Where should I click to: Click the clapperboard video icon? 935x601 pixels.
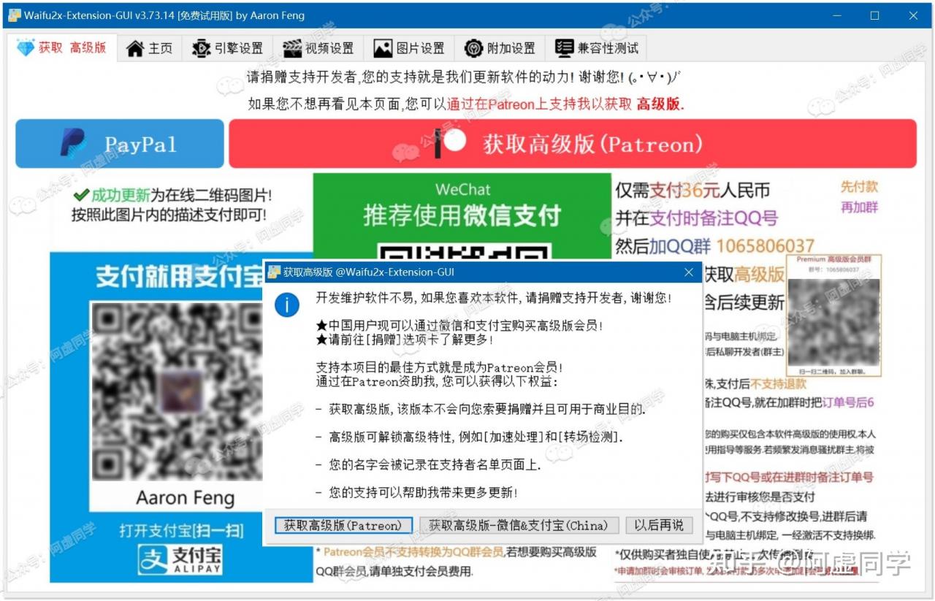[x=292, y=49]
